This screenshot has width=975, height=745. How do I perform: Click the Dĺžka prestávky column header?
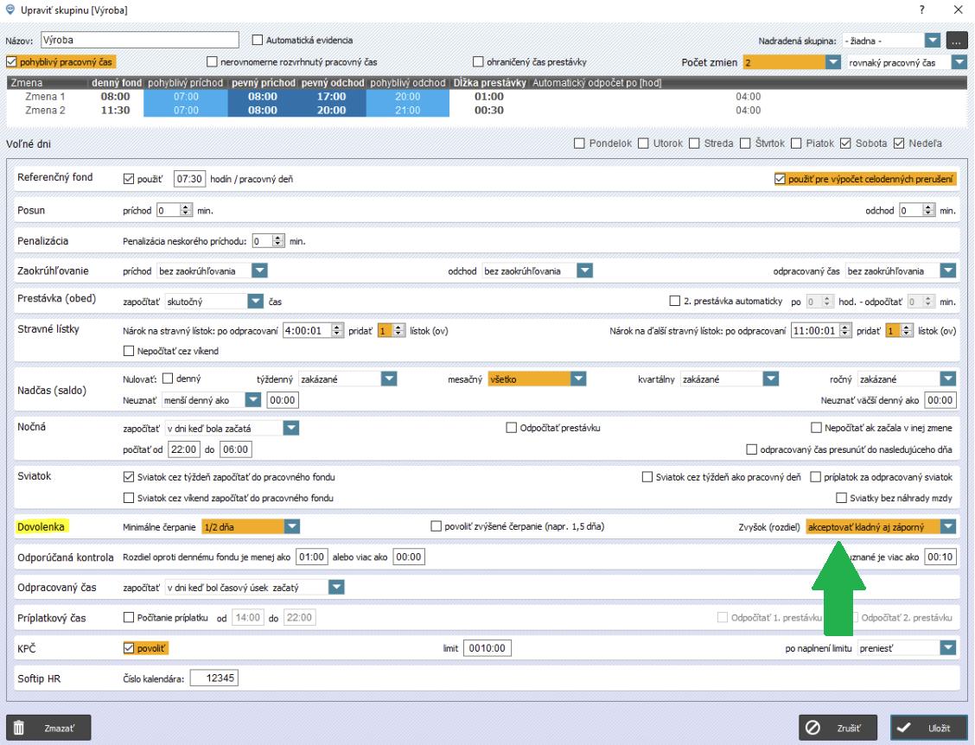pyautogui.click(x=490, y=82)
